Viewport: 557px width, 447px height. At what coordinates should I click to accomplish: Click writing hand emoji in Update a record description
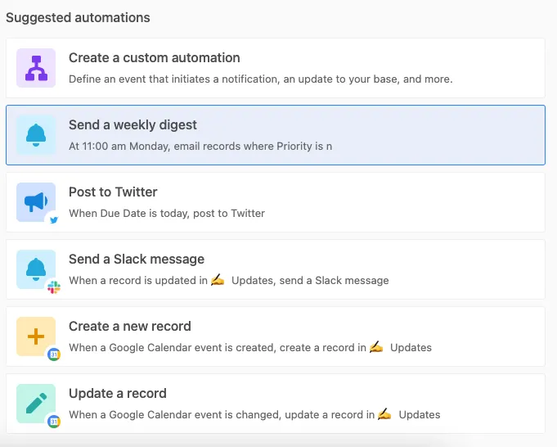click(384, 414)
